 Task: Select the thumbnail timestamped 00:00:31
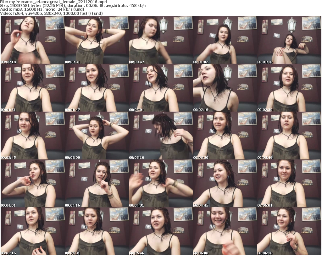point(97,40)
